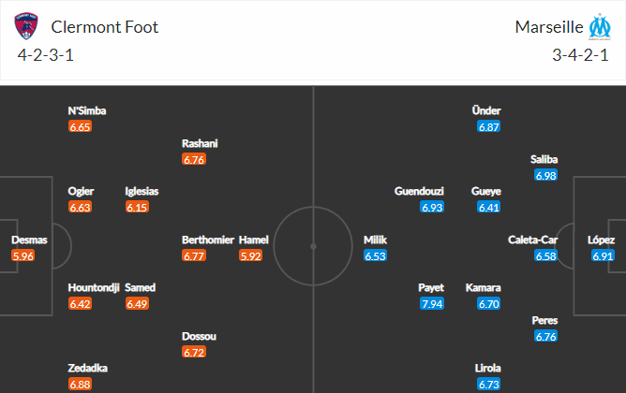Select Zedadka's 6.88 rating badge
This screenshot has height=393, width=626.
[x=80, y=385]
